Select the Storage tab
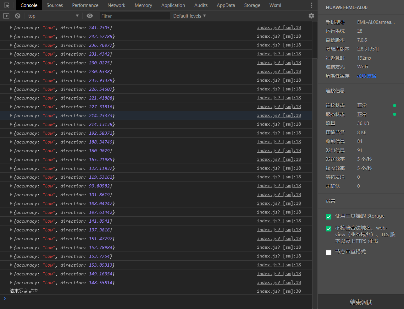Image resolution: width=404 pixels, height=309 pixels. click(252, 5)
